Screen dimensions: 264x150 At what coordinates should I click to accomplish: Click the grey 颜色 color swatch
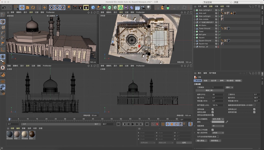(218, 122)
